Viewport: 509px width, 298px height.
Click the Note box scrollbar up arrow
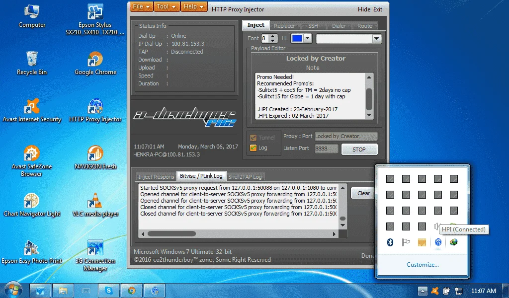pyautogui.click(x=369, y=77)
